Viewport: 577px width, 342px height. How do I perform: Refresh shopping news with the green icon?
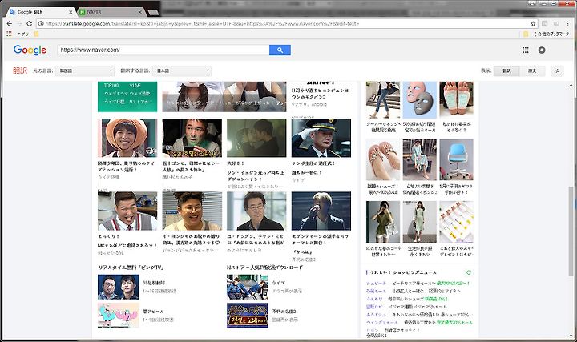point(469,272)
